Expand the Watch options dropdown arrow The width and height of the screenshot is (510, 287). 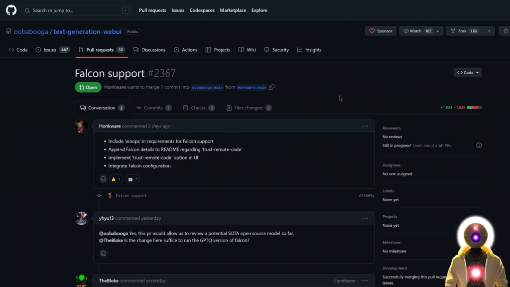pyautogui.click(x=438, y=31)
